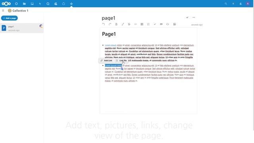This screenshot has height=143, width=254.
Task: Click the Nextcloud logo in the top bar
Action: pos(6,4)
